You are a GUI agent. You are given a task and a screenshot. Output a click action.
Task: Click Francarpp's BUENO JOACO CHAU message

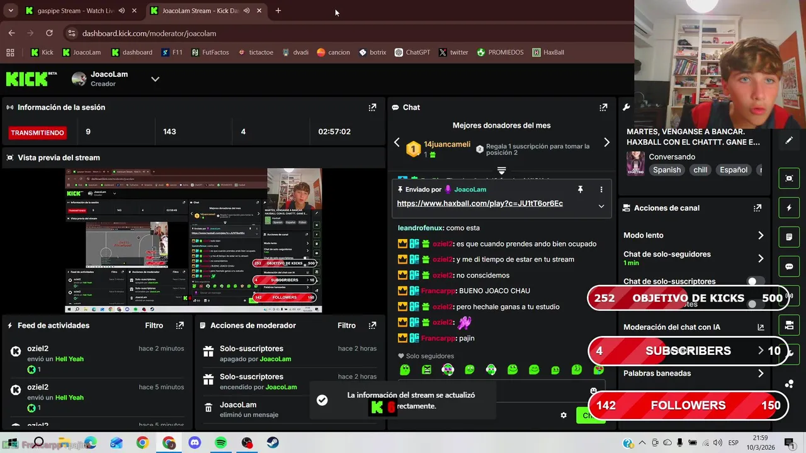(494, 291)
